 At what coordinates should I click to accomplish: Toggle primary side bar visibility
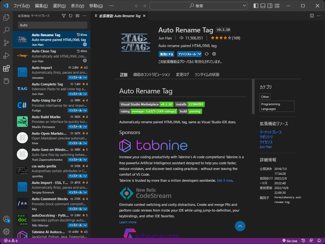[256, 6]
